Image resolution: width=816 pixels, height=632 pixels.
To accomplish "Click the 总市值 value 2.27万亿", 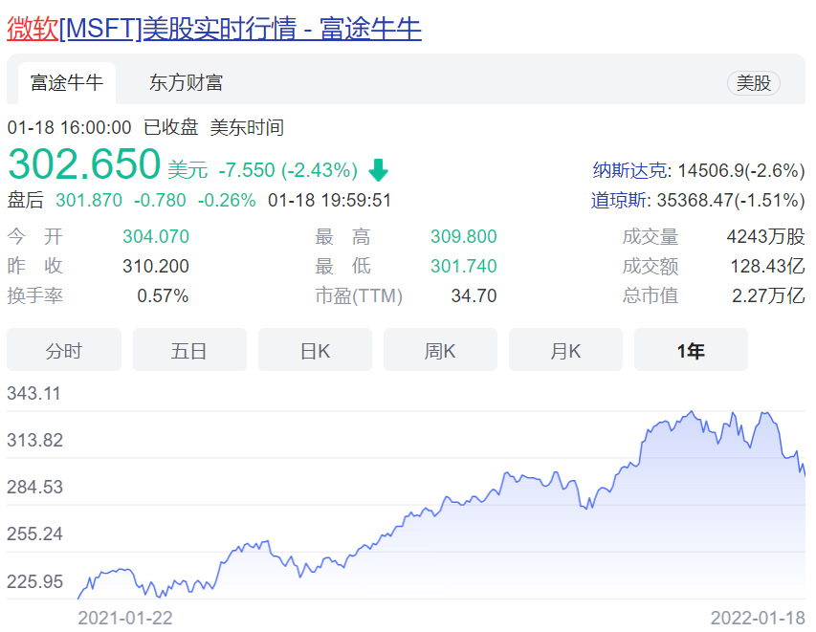I will pyautogui.click(x=768, y=296).
